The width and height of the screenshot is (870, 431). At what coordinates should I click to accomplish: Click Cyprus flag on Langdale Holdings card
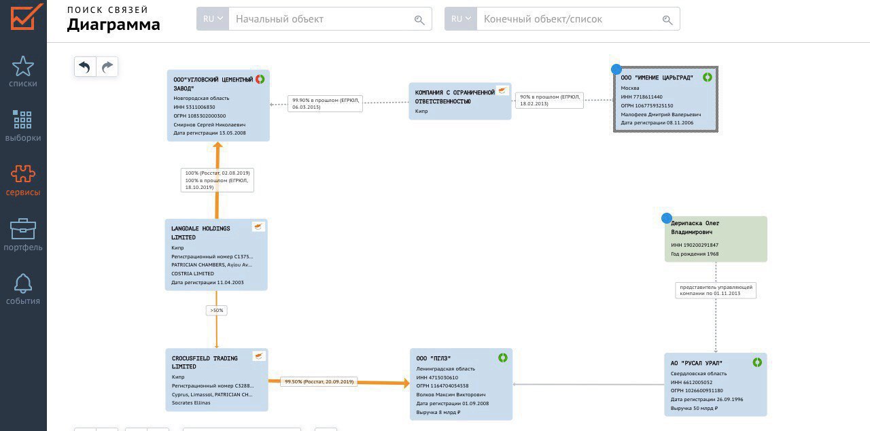click(x=258, y=227)
